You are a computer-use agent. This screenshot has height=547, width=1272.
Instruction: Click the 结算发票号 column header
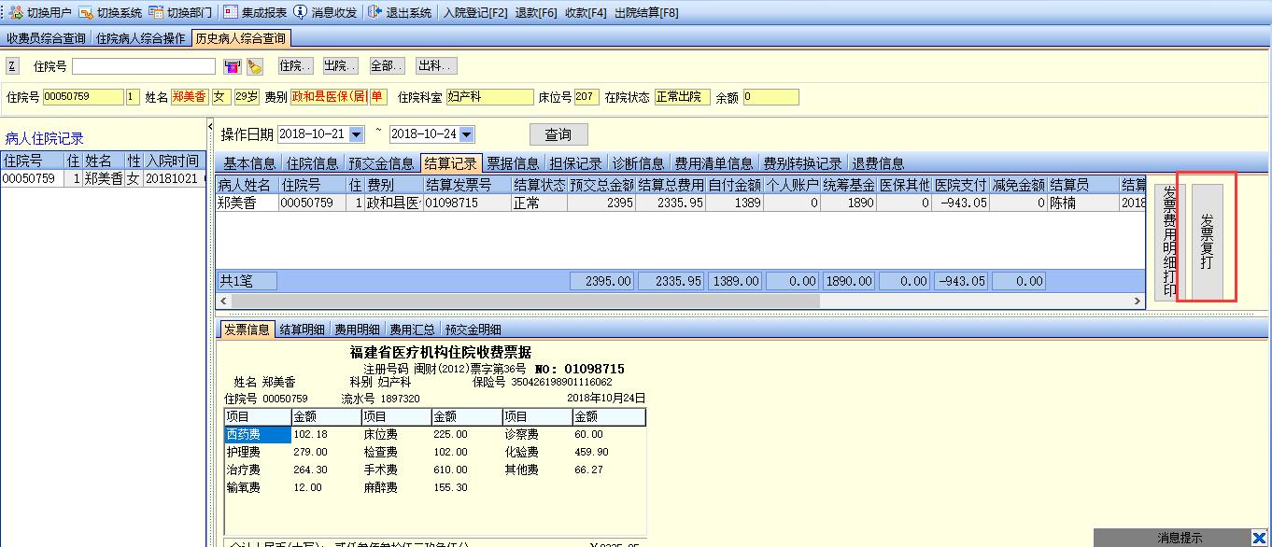point(466,186)
